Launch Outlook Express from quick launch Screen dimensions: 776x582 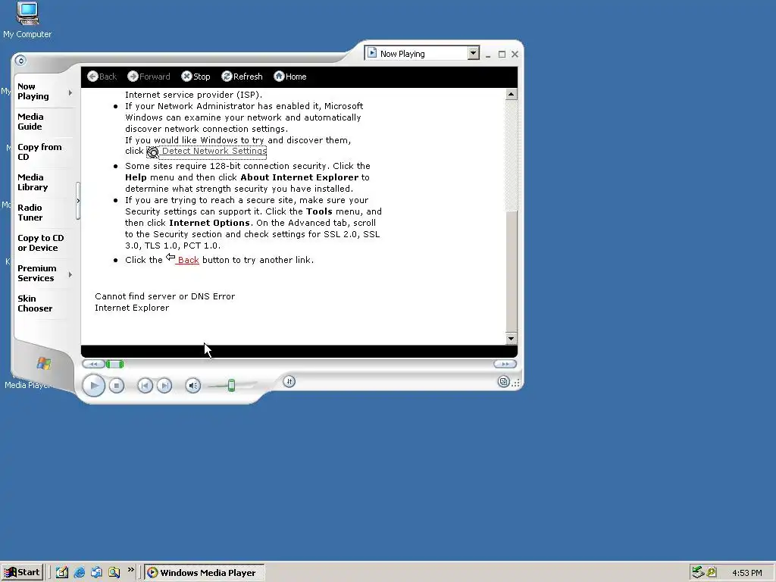point(96,573)
